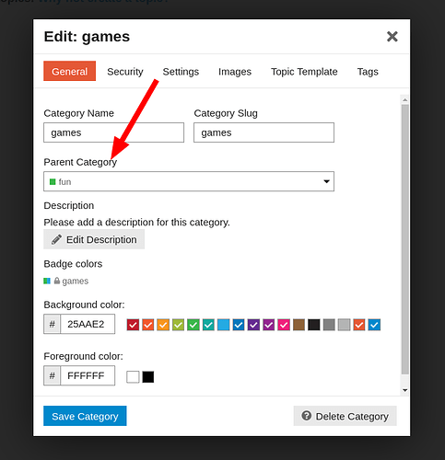Click the Foreground color: label

click(x=83, y=356)
